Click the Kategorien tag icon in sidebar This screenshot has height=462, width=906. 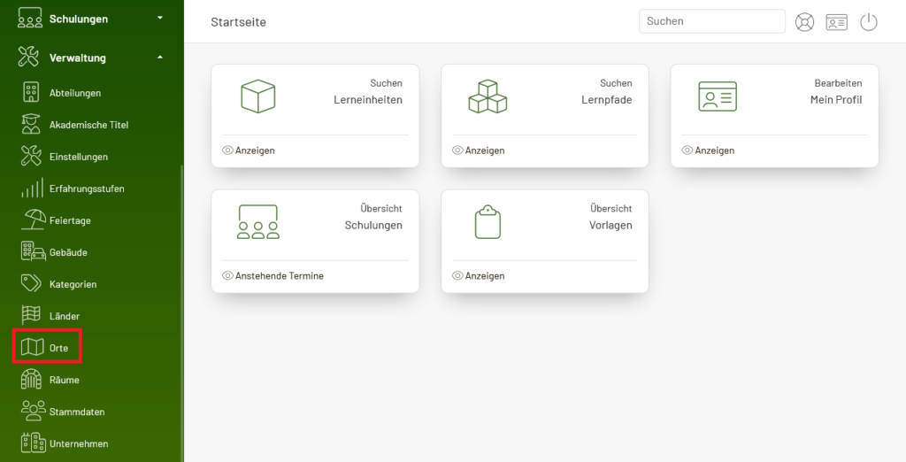31,284
